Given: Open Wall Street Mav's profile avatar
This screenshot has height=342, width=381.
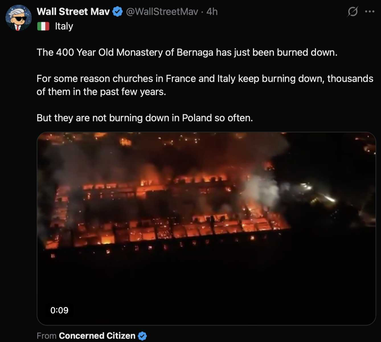Looking at the screenshot, I should point(18,18).
